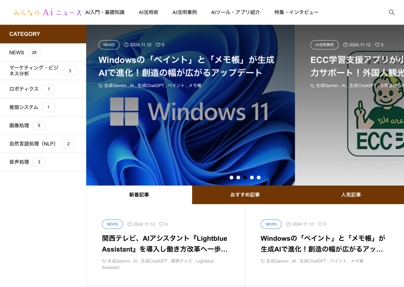Click heart icon on second Windows article card
The width and height of the screenshot is (404, 287).
pos(320,224)
